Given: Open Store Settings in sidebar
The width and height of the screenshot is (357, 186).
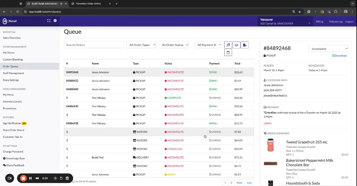Looking at the screenshot, I should 11,80.
